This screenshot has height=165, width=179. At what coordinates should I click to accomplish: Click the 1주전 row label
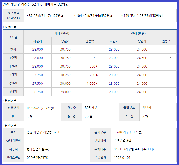[13, 58]
